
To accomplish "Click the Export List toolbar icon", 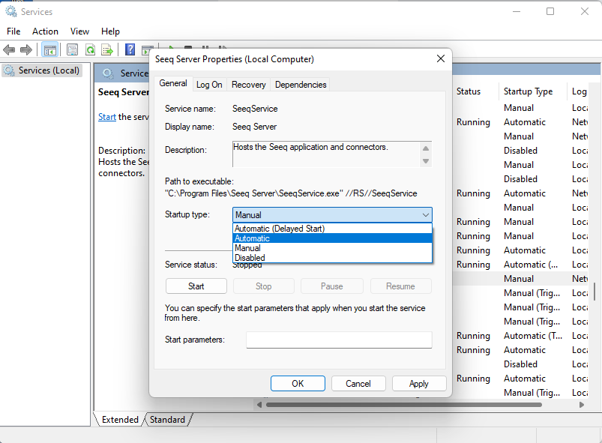I will click(108, 49).
